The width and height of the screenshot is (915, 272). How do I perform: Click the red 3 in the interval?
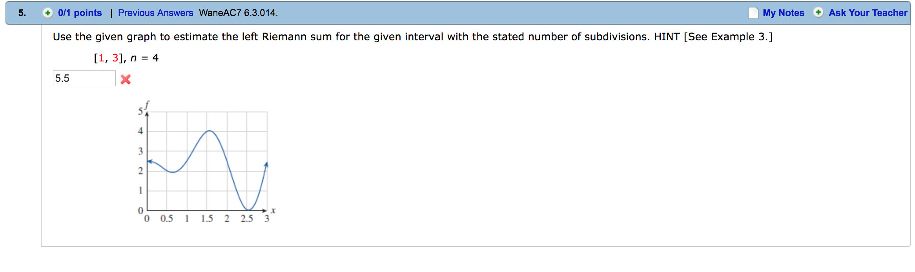115,58
